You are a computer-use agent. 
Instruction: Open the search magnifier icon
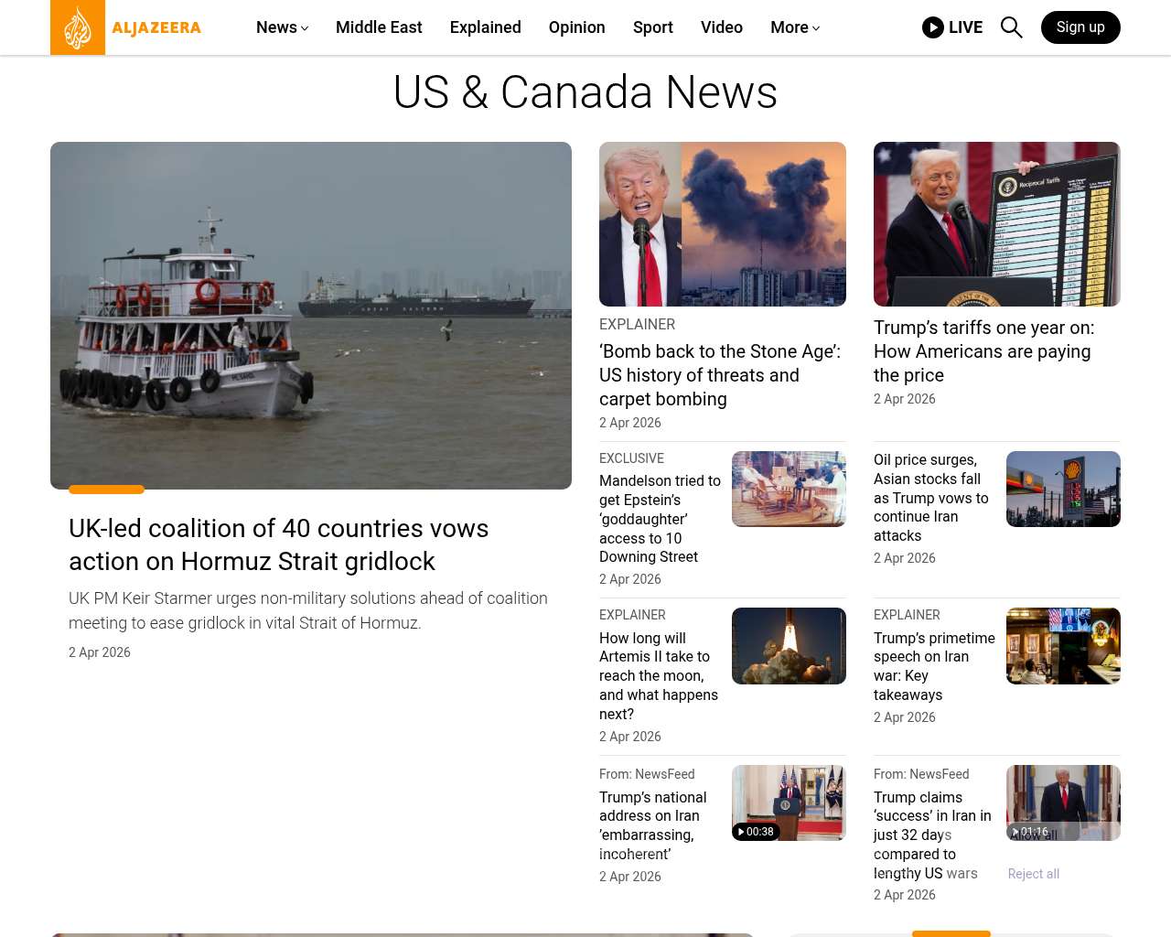(x=1011, y=27)
